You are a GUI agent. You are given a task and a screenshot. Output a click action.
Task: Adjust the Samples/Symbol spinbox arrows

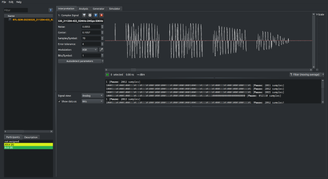point(102,38)
